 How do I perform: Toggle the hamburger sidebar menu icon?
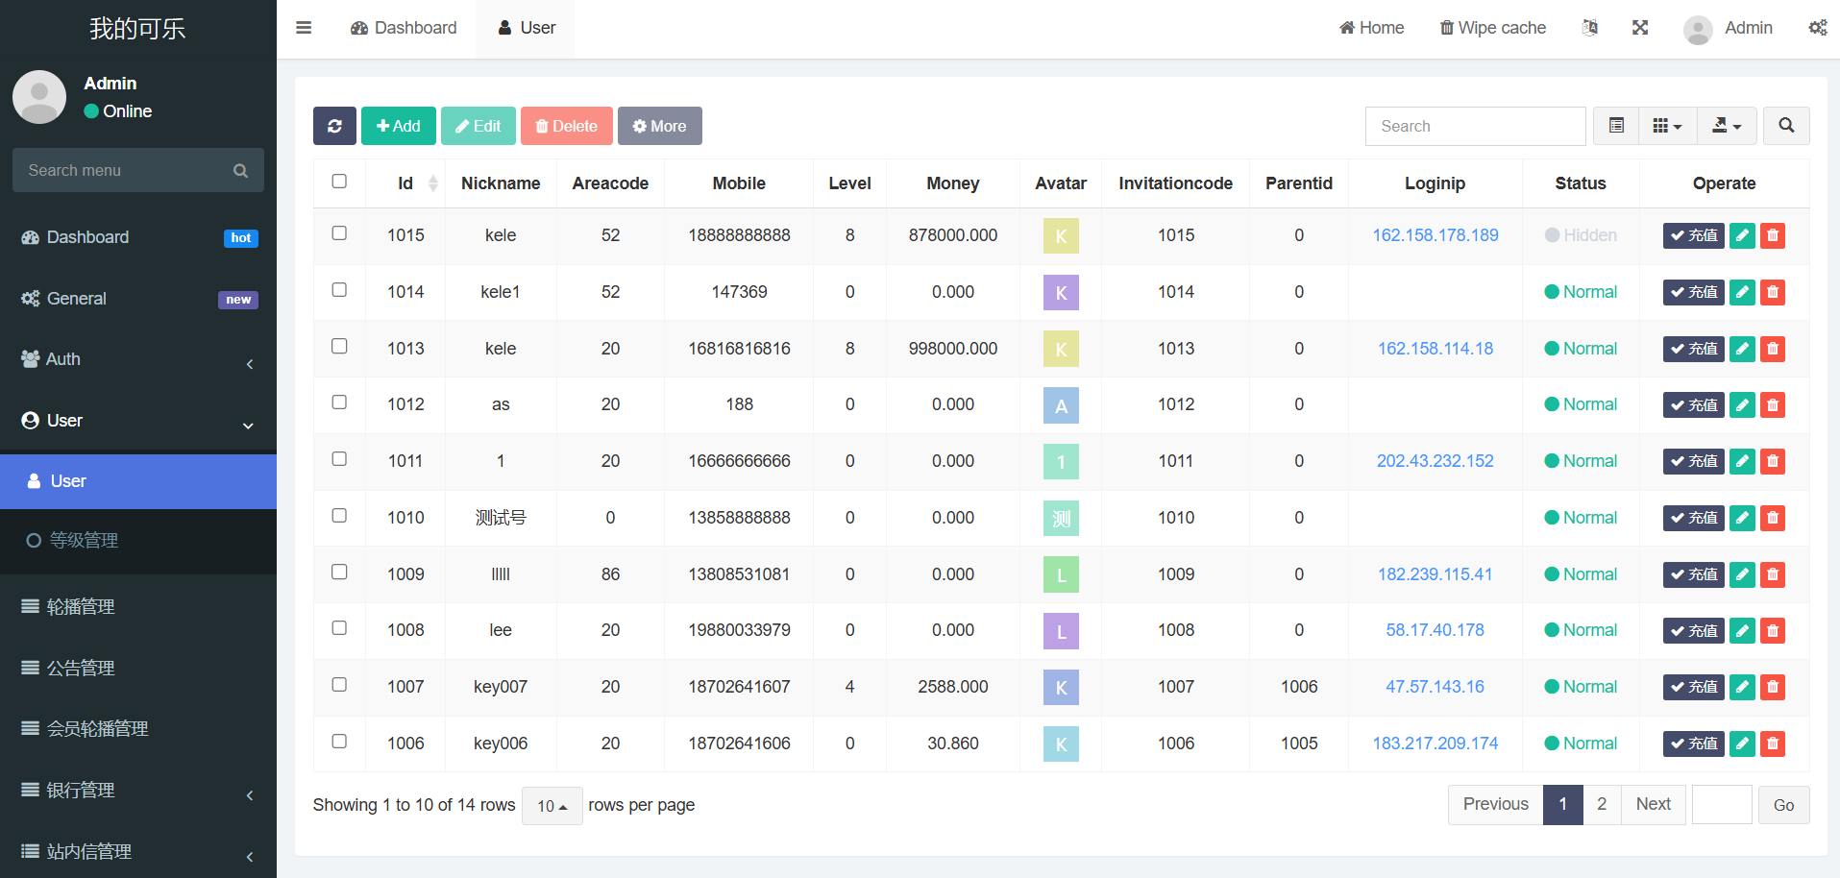304,28
